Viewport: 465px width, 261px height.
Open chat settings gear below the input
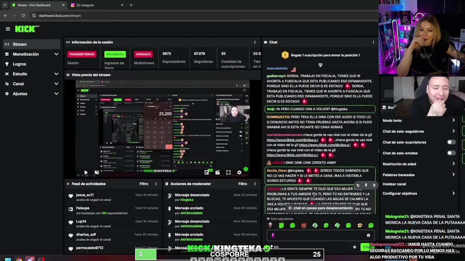tap(355, 247)
